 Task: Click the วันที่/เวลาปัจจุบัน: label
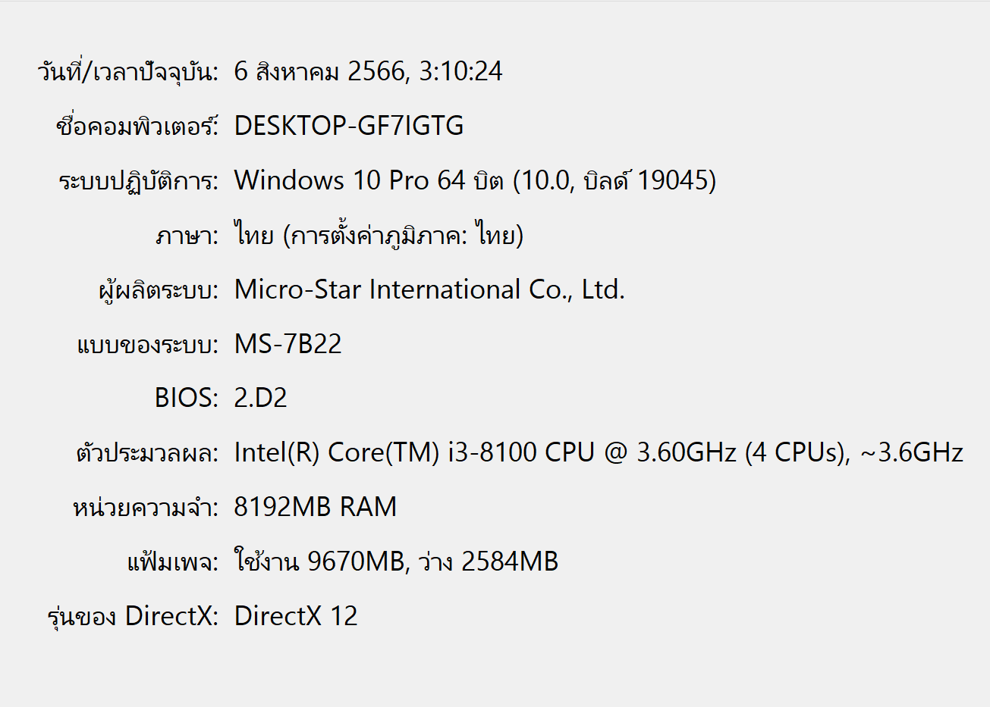[x=127, y=72]
